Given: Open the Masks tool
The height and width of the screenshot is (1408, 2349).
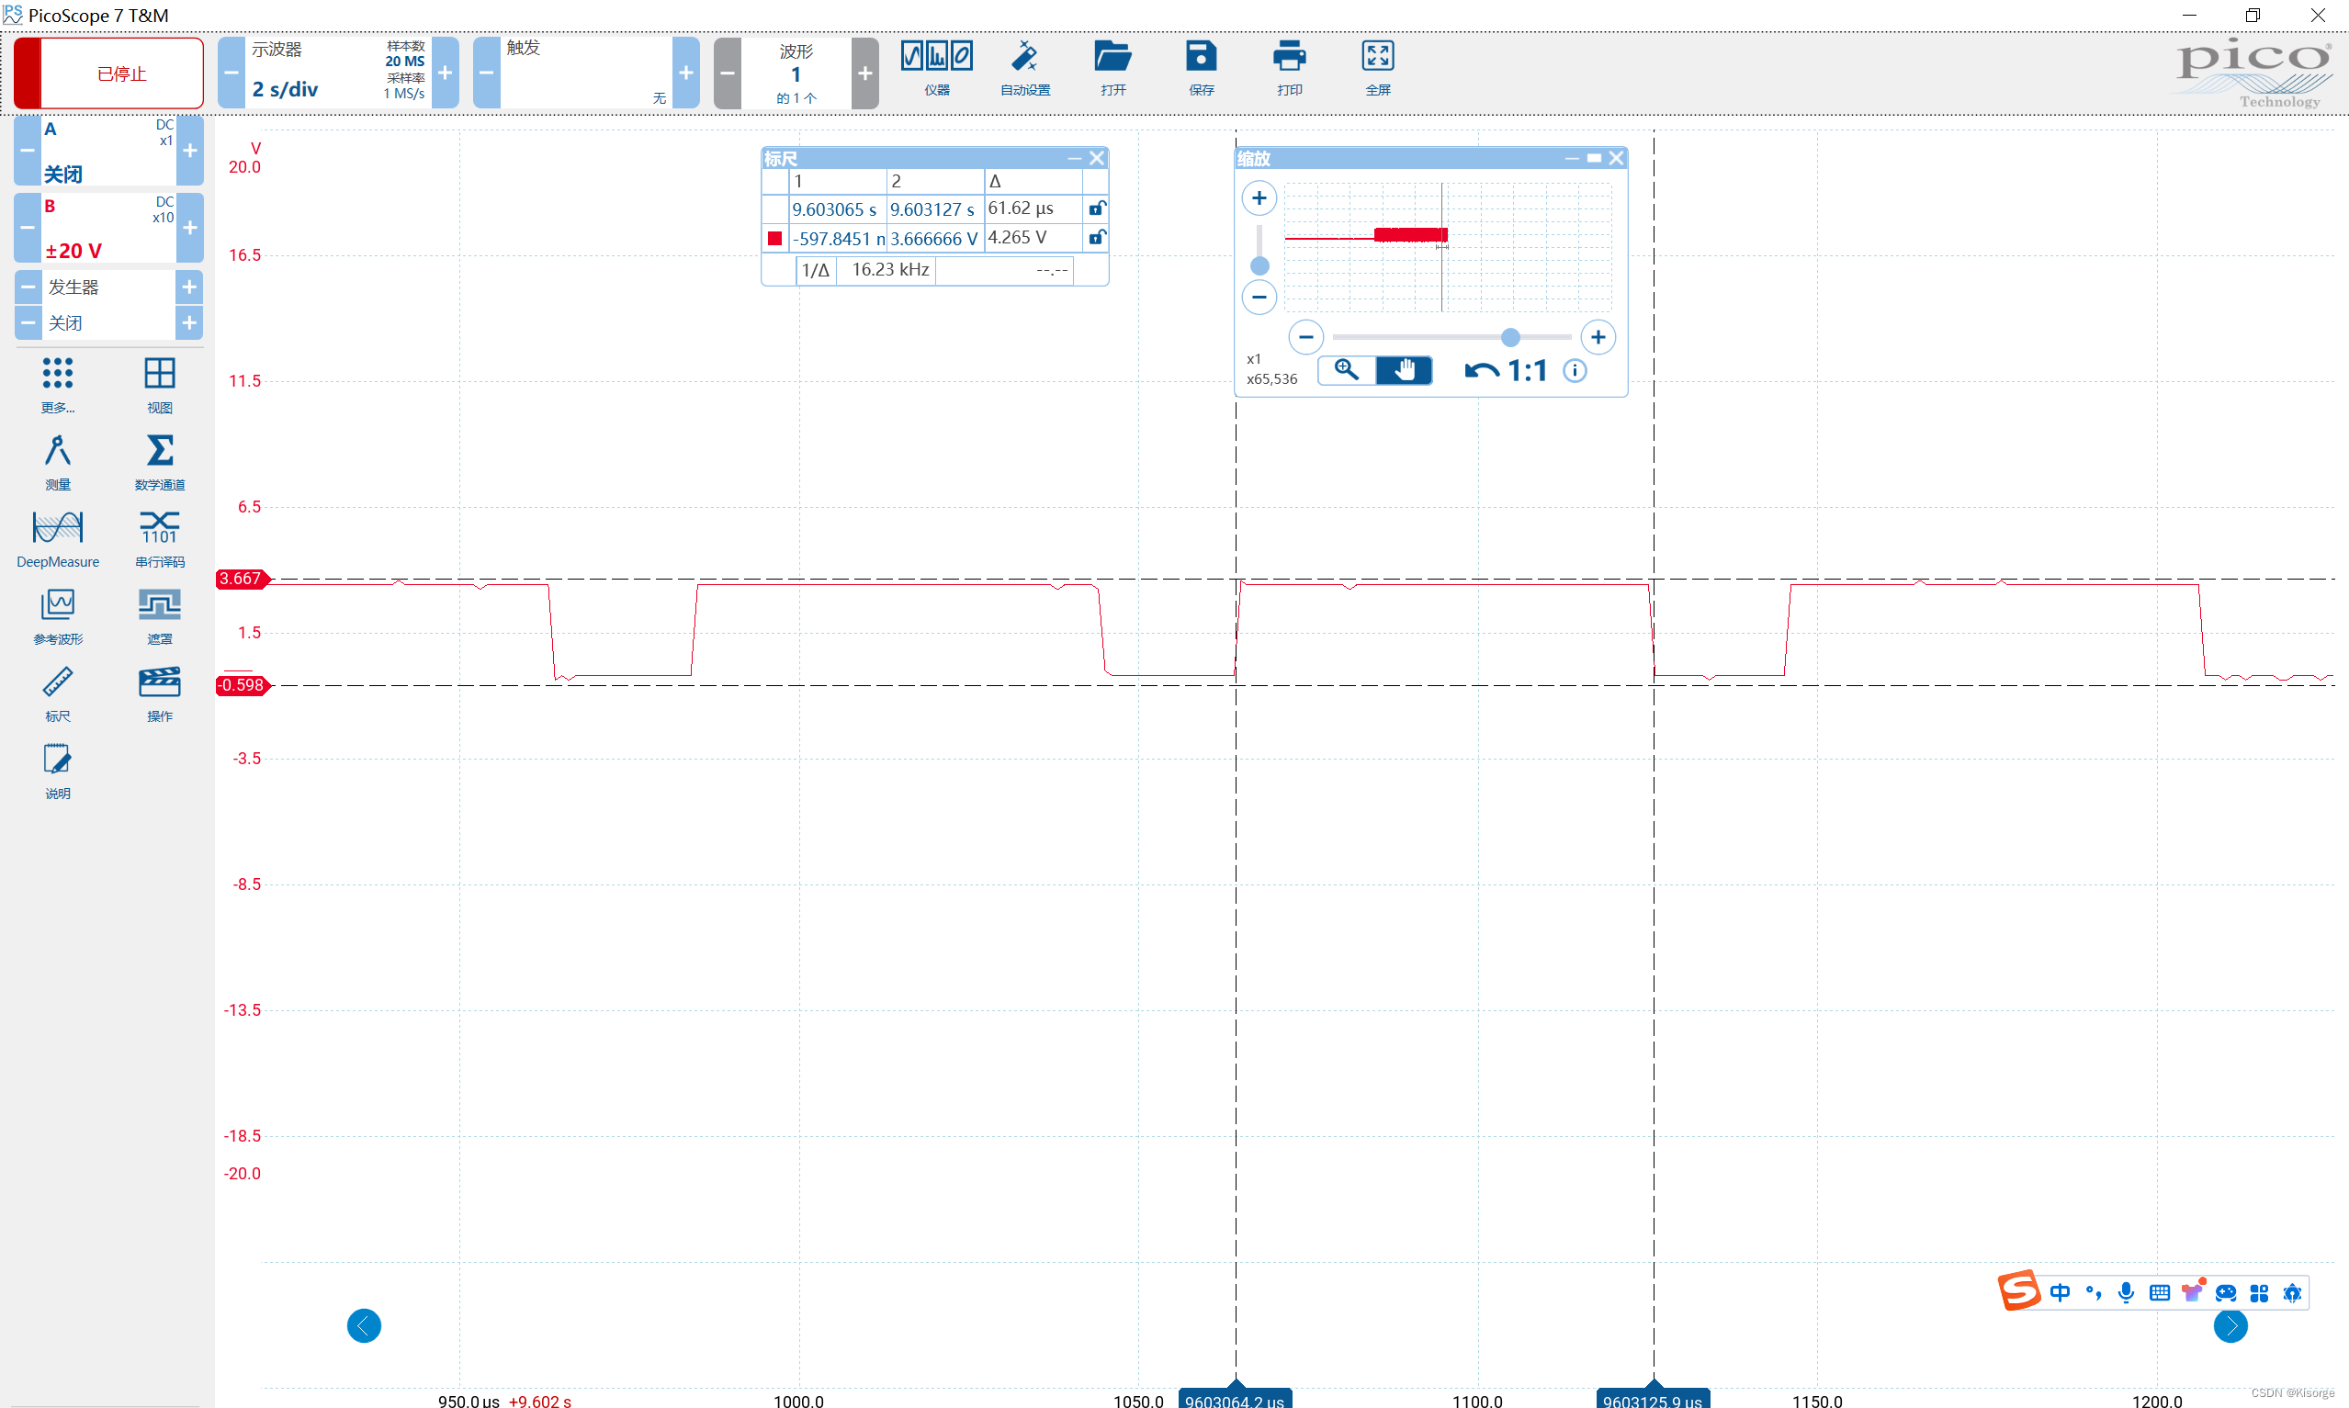Looking at the screenshot, I should click(159, 616).
